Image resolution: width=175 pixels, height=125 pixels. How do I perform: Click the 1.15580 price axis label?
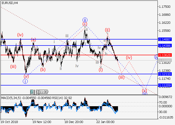[164, 30]
